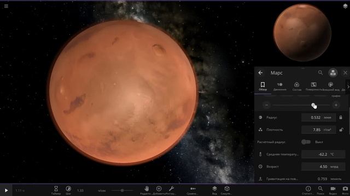This screenshot has height=196, width=350.
Task: Click the property slider handle in Марс panel
Action: 313,105
